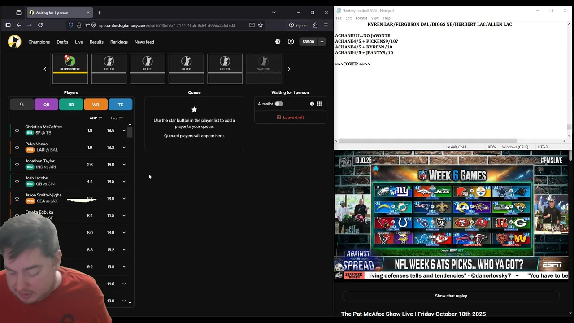574x323 pixels.
Task: Open the account profile icon
Action: (291, 42)
